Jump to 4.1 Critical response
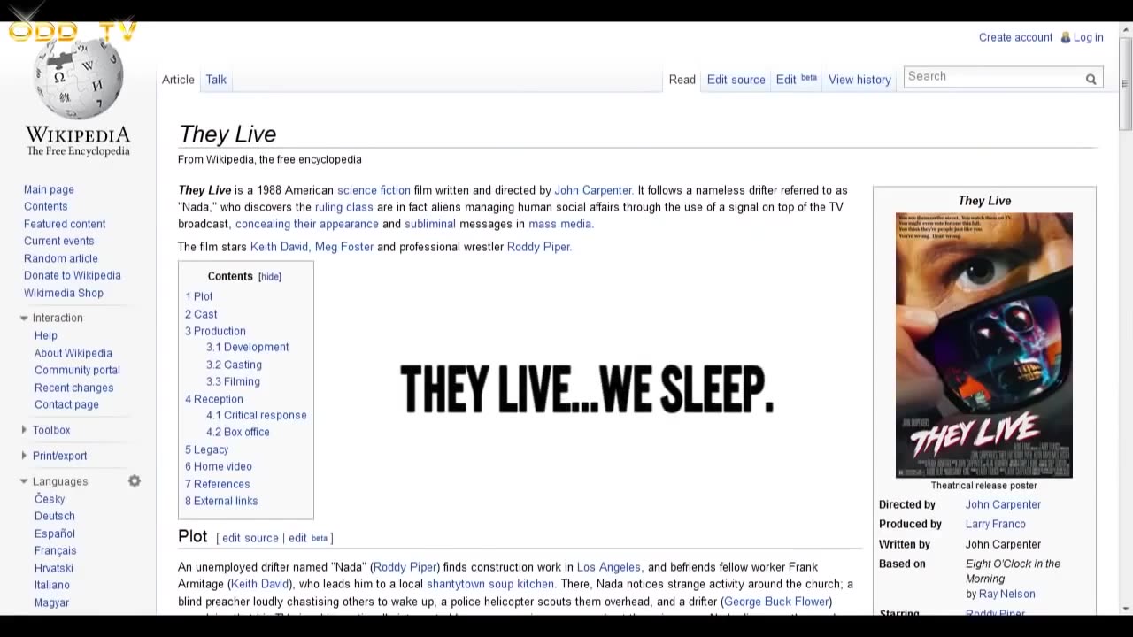Screen dimensions: 1133x637 pos(257,415)
